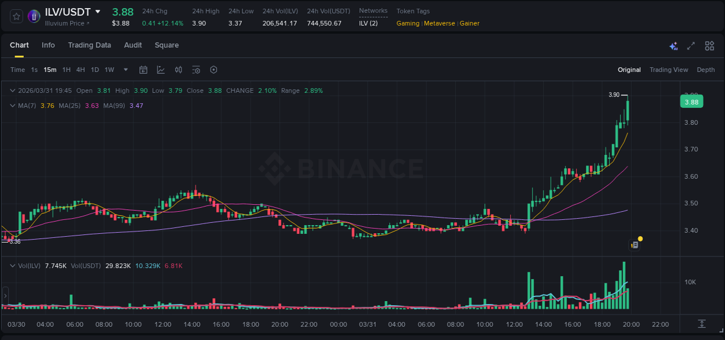Open the date range calendar icon
Viewport: 725px width, 340px height.
pyautogui.click(x=143, y=70)
